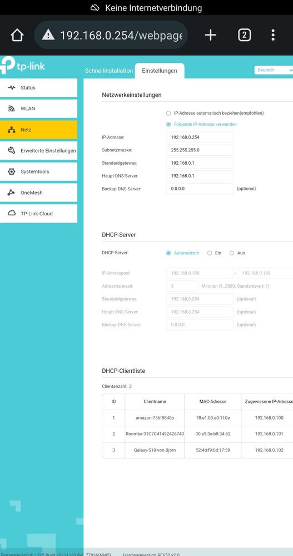Click the TP-Link-Cloud cloud icon
Screen dimensions: 293x556
(12, 213)
